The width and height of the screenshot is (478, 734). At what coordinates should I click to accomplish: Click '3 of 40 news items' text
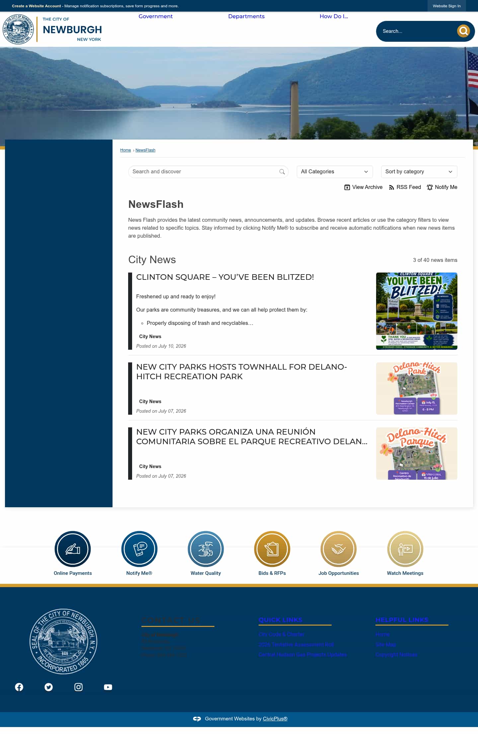coord(435,260)
